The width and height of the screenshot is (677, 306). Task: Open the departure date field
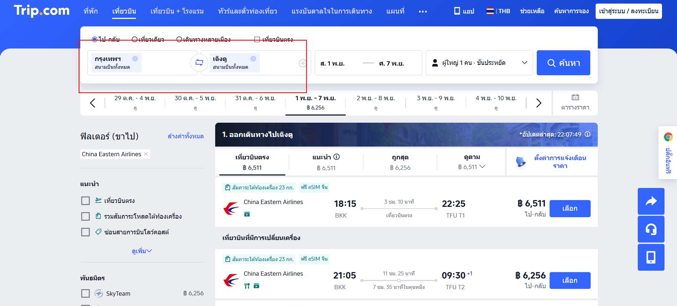coord(332,63)
